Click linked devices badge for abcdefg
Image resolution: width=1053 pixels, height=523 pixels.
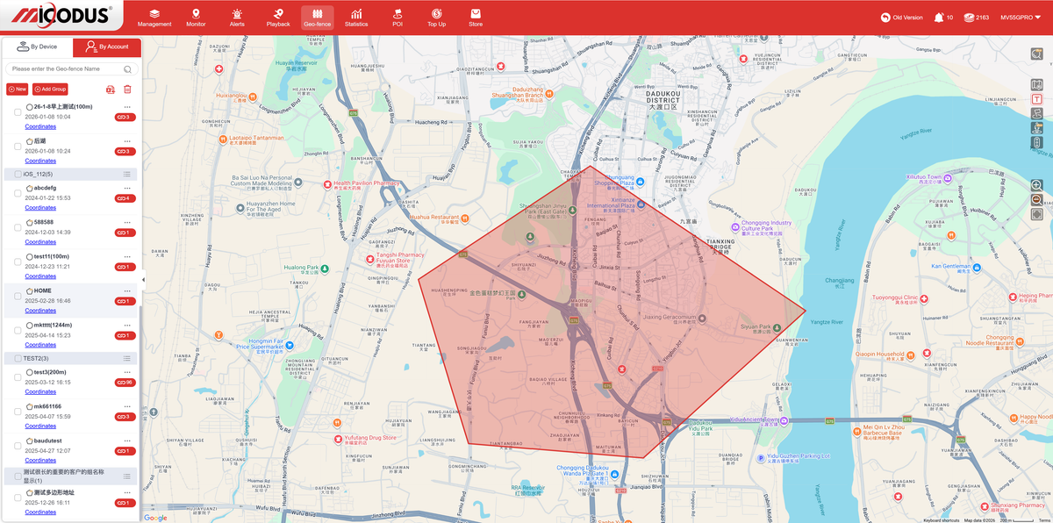pos(125,198)
